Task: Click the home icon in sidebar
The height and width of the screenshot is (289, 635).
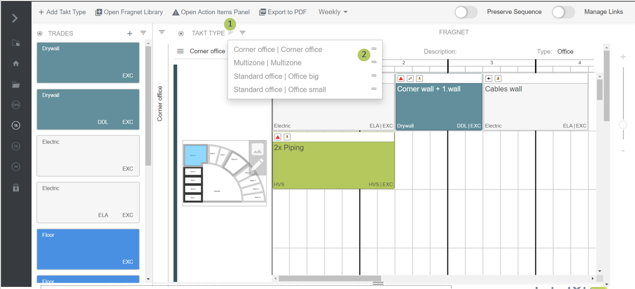Action: coord(16,63)
